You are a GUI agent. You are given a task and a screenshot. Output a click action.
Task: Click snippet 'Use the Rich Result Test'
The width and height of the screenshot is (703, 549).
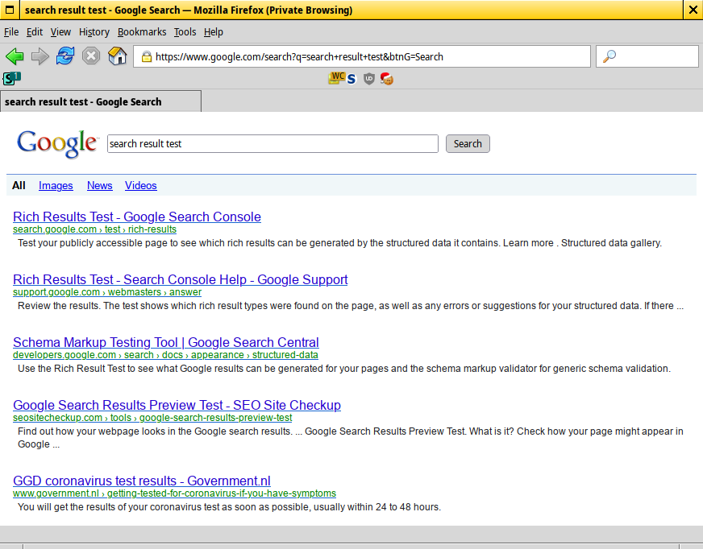(x=344, y=368)
